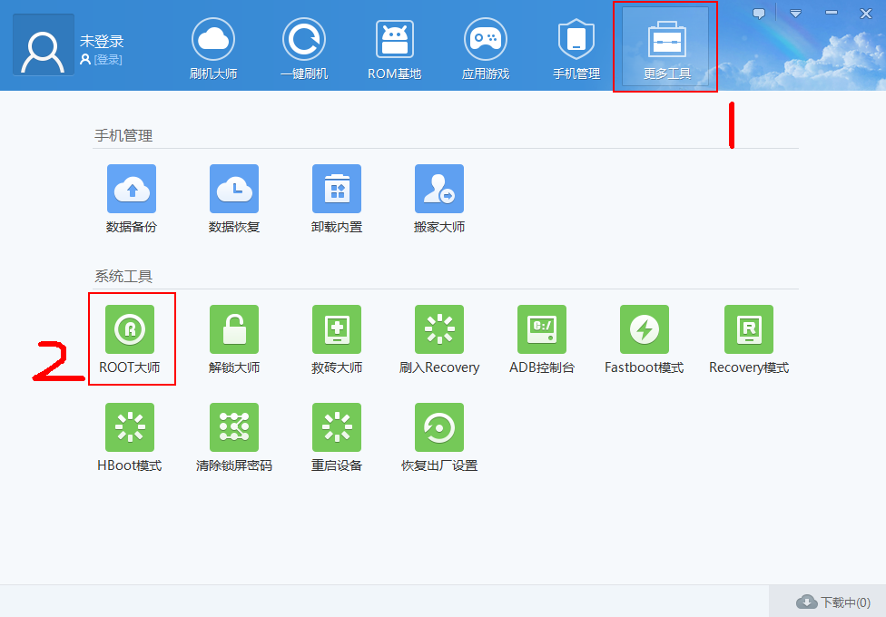Enter Fastboot模式 via lightning icon
The image size is (886, 617).
pyautogui.click(x=645, y=329)
